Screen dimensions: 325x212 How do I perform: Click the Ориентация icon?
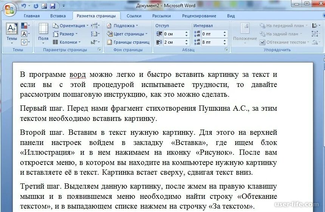(x=55, y=26)
